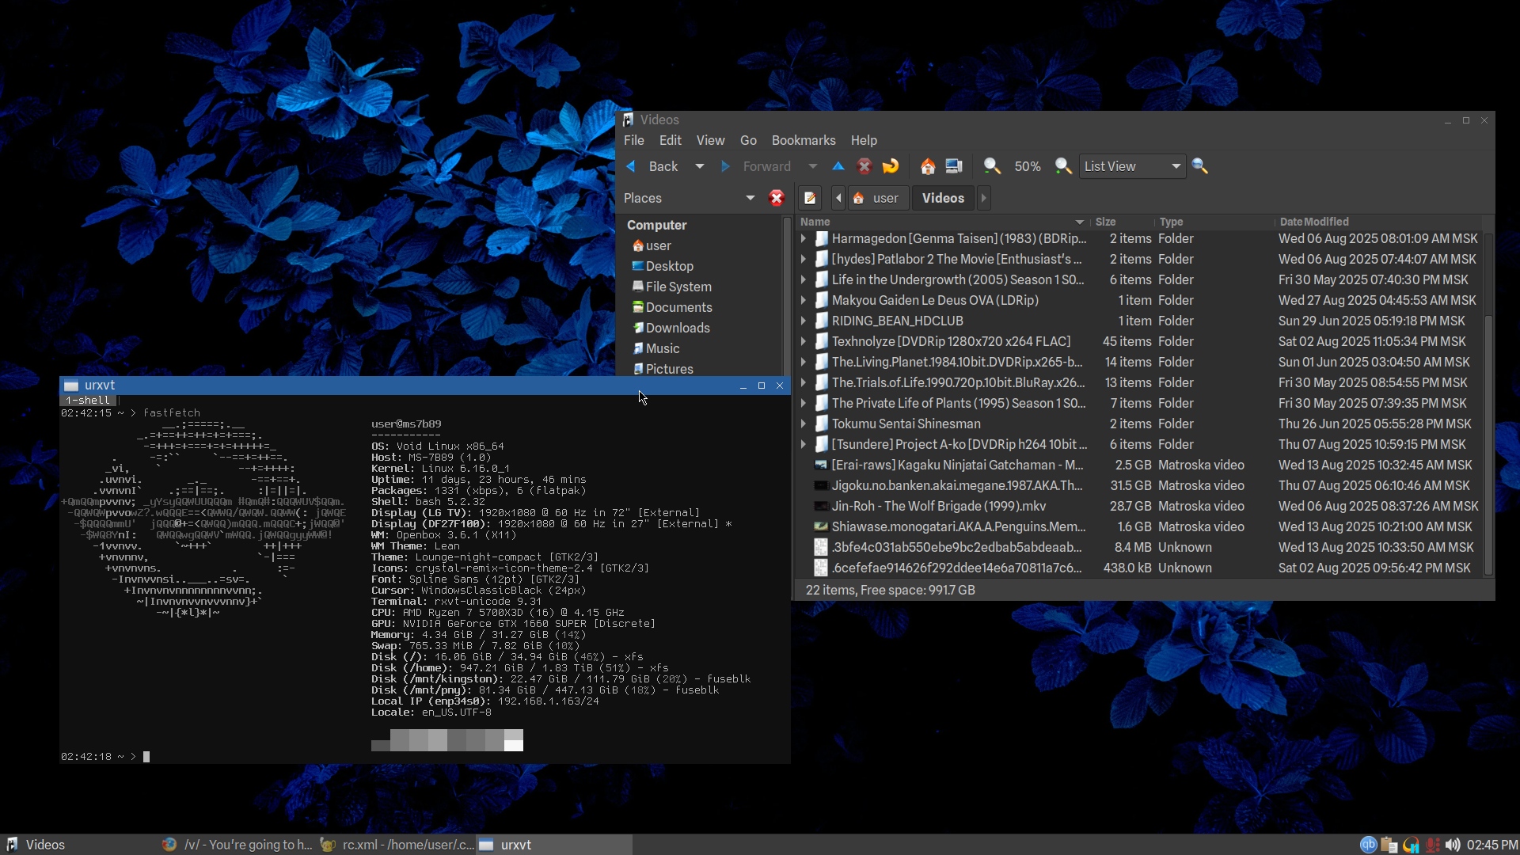This screenshot has height=855, width=1520.
Task: Expand The.Living.Planet.1984 folder
Action: 803,362
